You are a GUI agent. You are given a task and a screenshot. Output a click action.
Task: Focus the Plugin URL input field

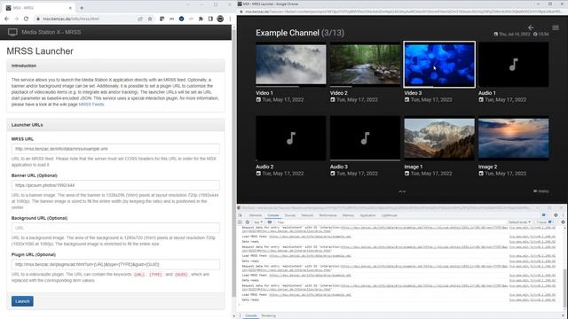(x=115, y=264)
